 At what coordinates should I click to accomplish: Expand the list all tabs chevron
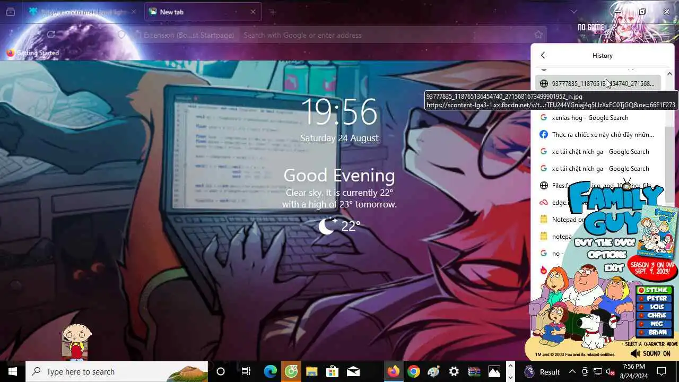[574, 12]
